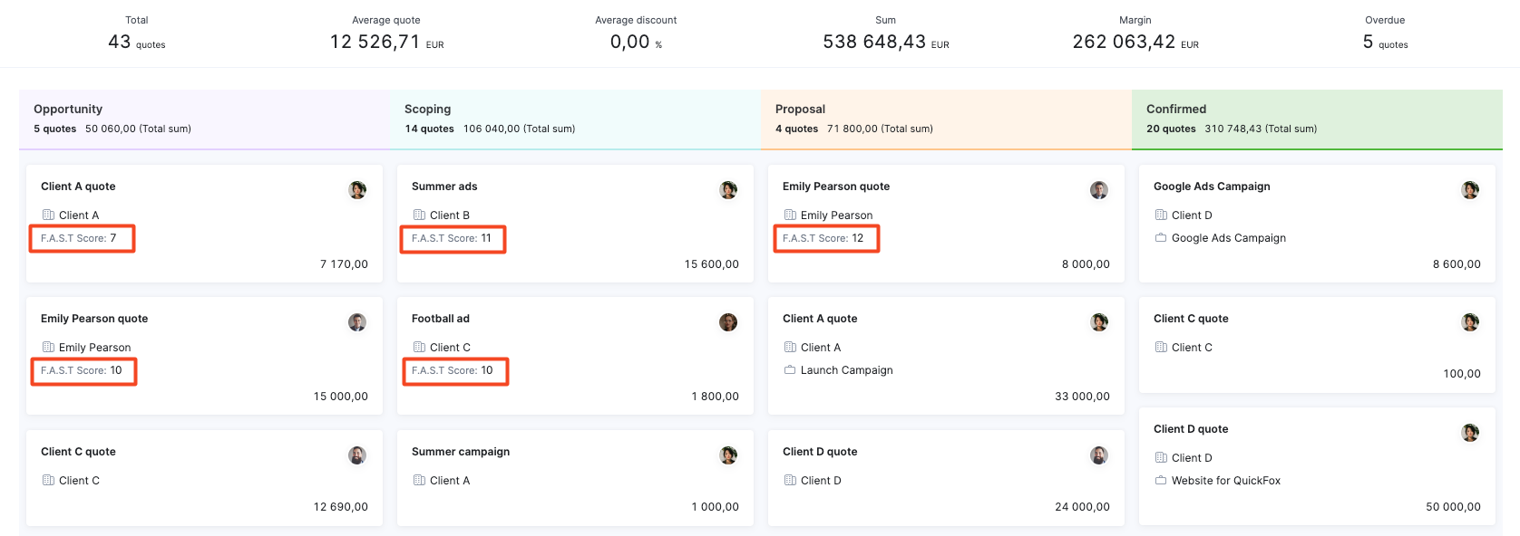Viewport: 1520px width, 536px height.
Task: Click briefcase icon beside Website for QuickFox
Action: pos(1161,480)
